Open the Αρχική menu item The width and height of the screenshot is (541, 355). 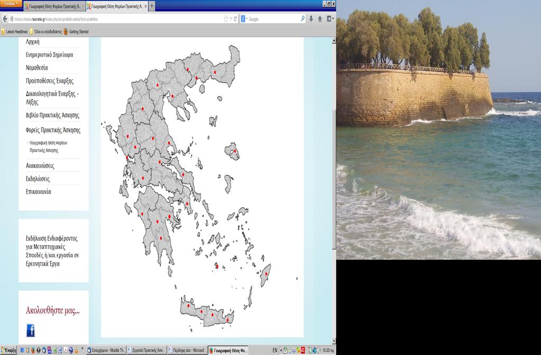33,42
